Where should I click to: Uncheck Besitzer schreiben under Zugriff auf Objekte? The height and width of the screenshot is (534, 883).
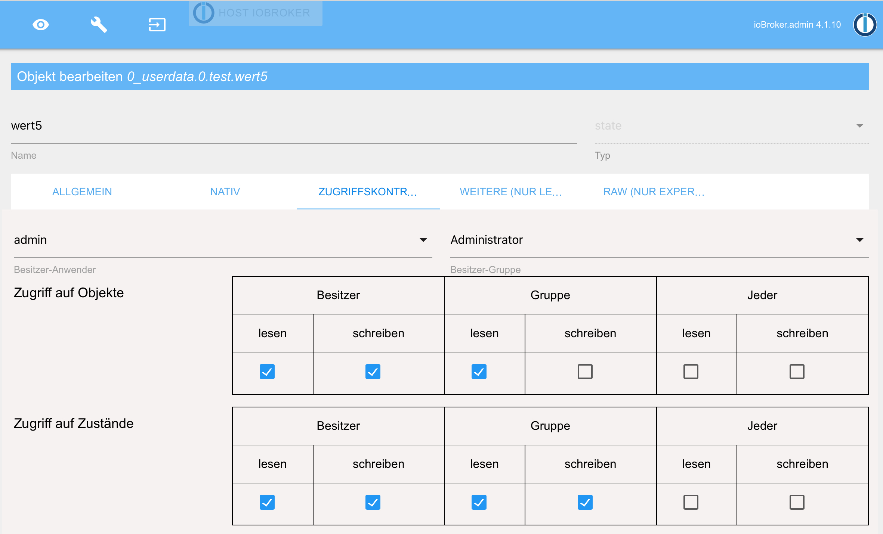pyautogui.click(x=373, y=372)
